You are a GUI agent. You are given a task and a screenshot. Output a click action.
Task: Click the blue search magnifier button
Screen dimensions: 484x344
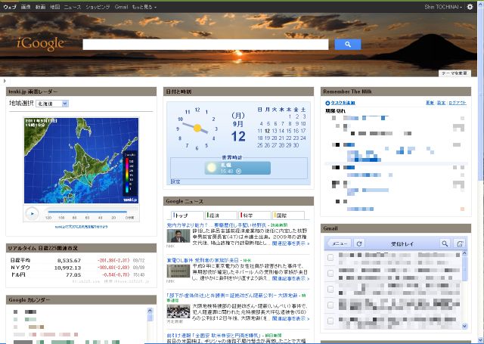click(x=348, y=45)
